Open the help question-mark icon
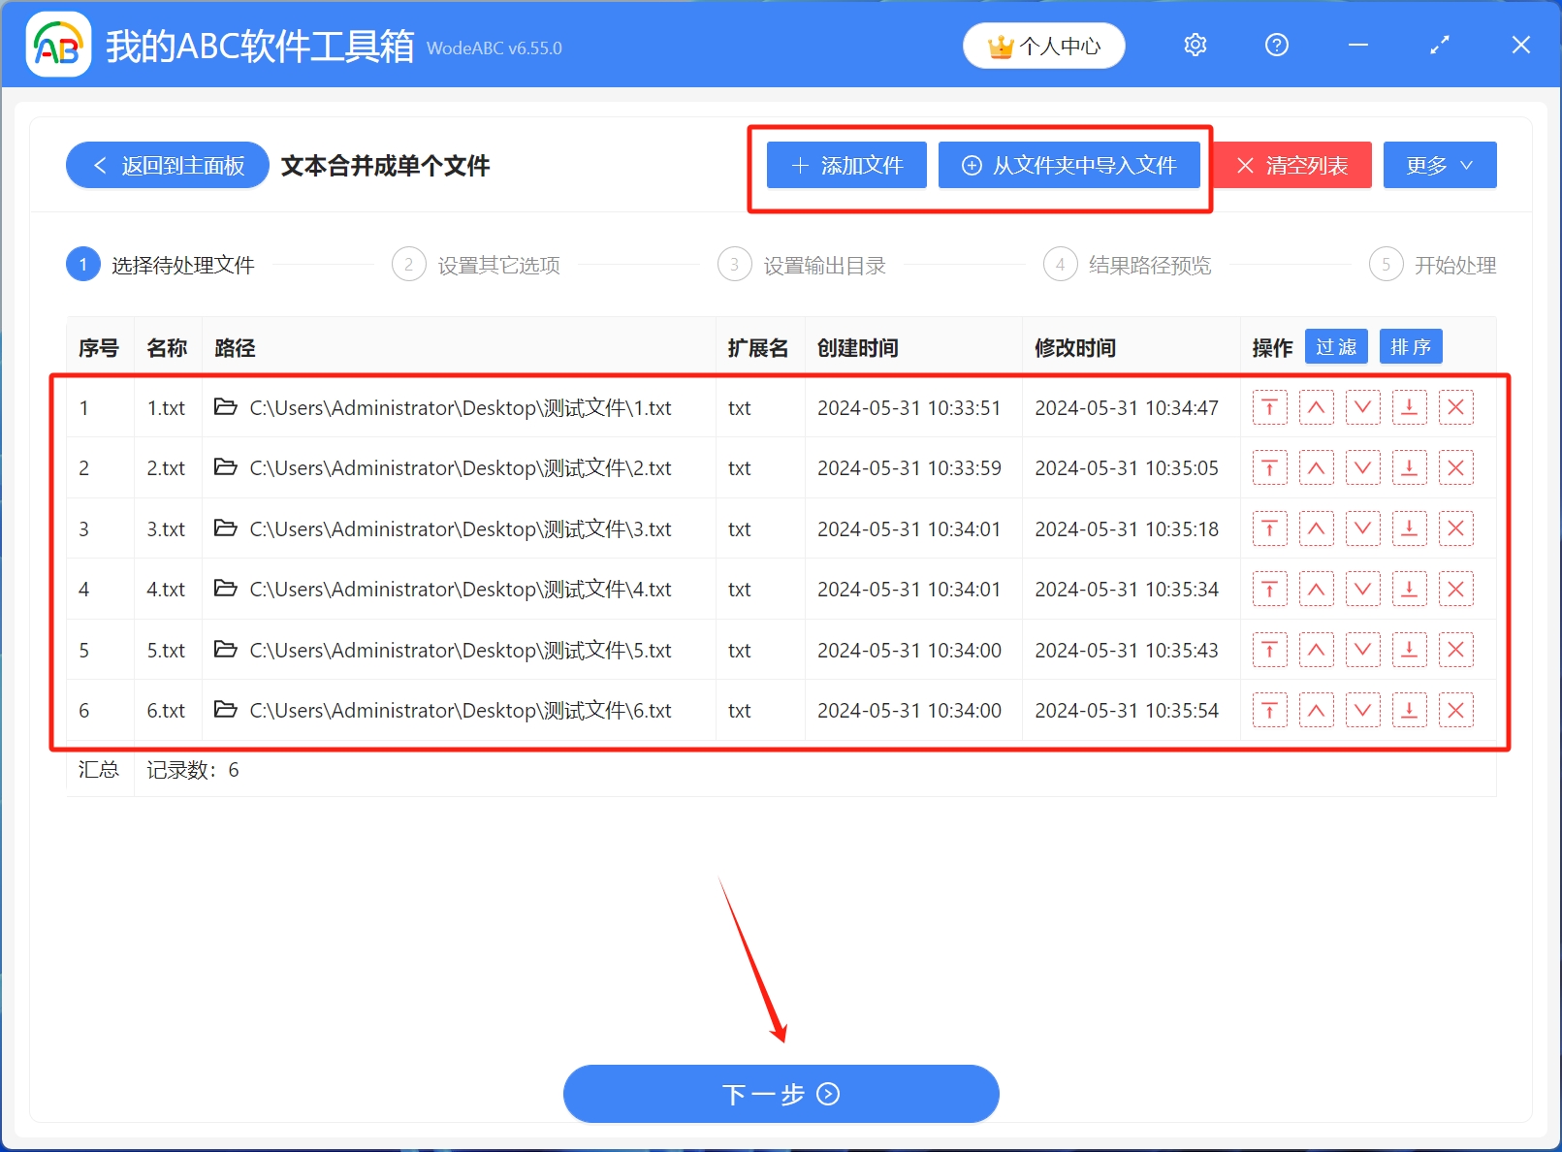This screenshot has height=1152, width=1562. tap(1276, 45)
